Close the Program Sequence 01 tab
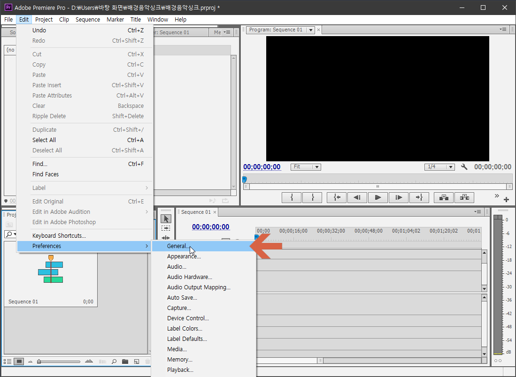Viewport: 516px width, 377px height. [318, 30]
